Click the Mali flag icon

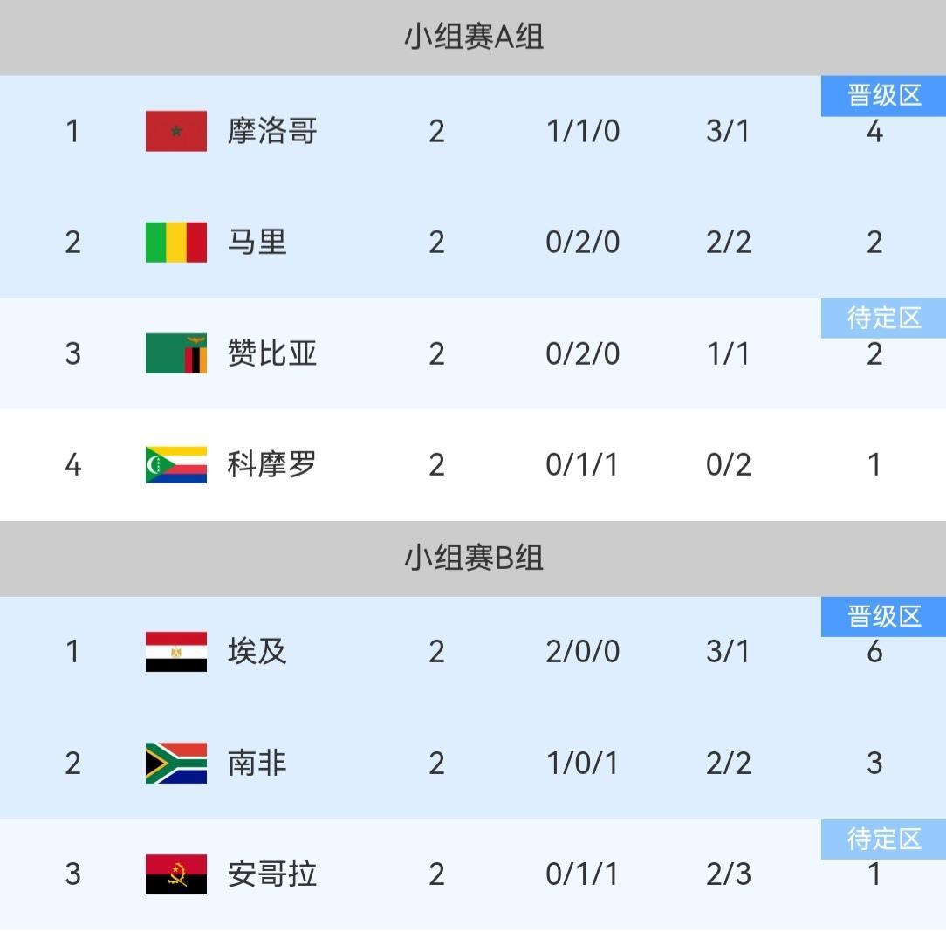(x=176, y=242)
